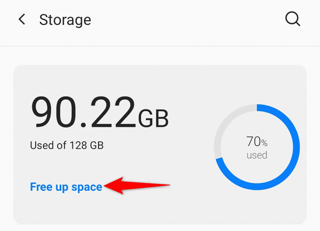
Task: Tap the bottom of the blue usage ring
Action: click(x=257, y=186)
